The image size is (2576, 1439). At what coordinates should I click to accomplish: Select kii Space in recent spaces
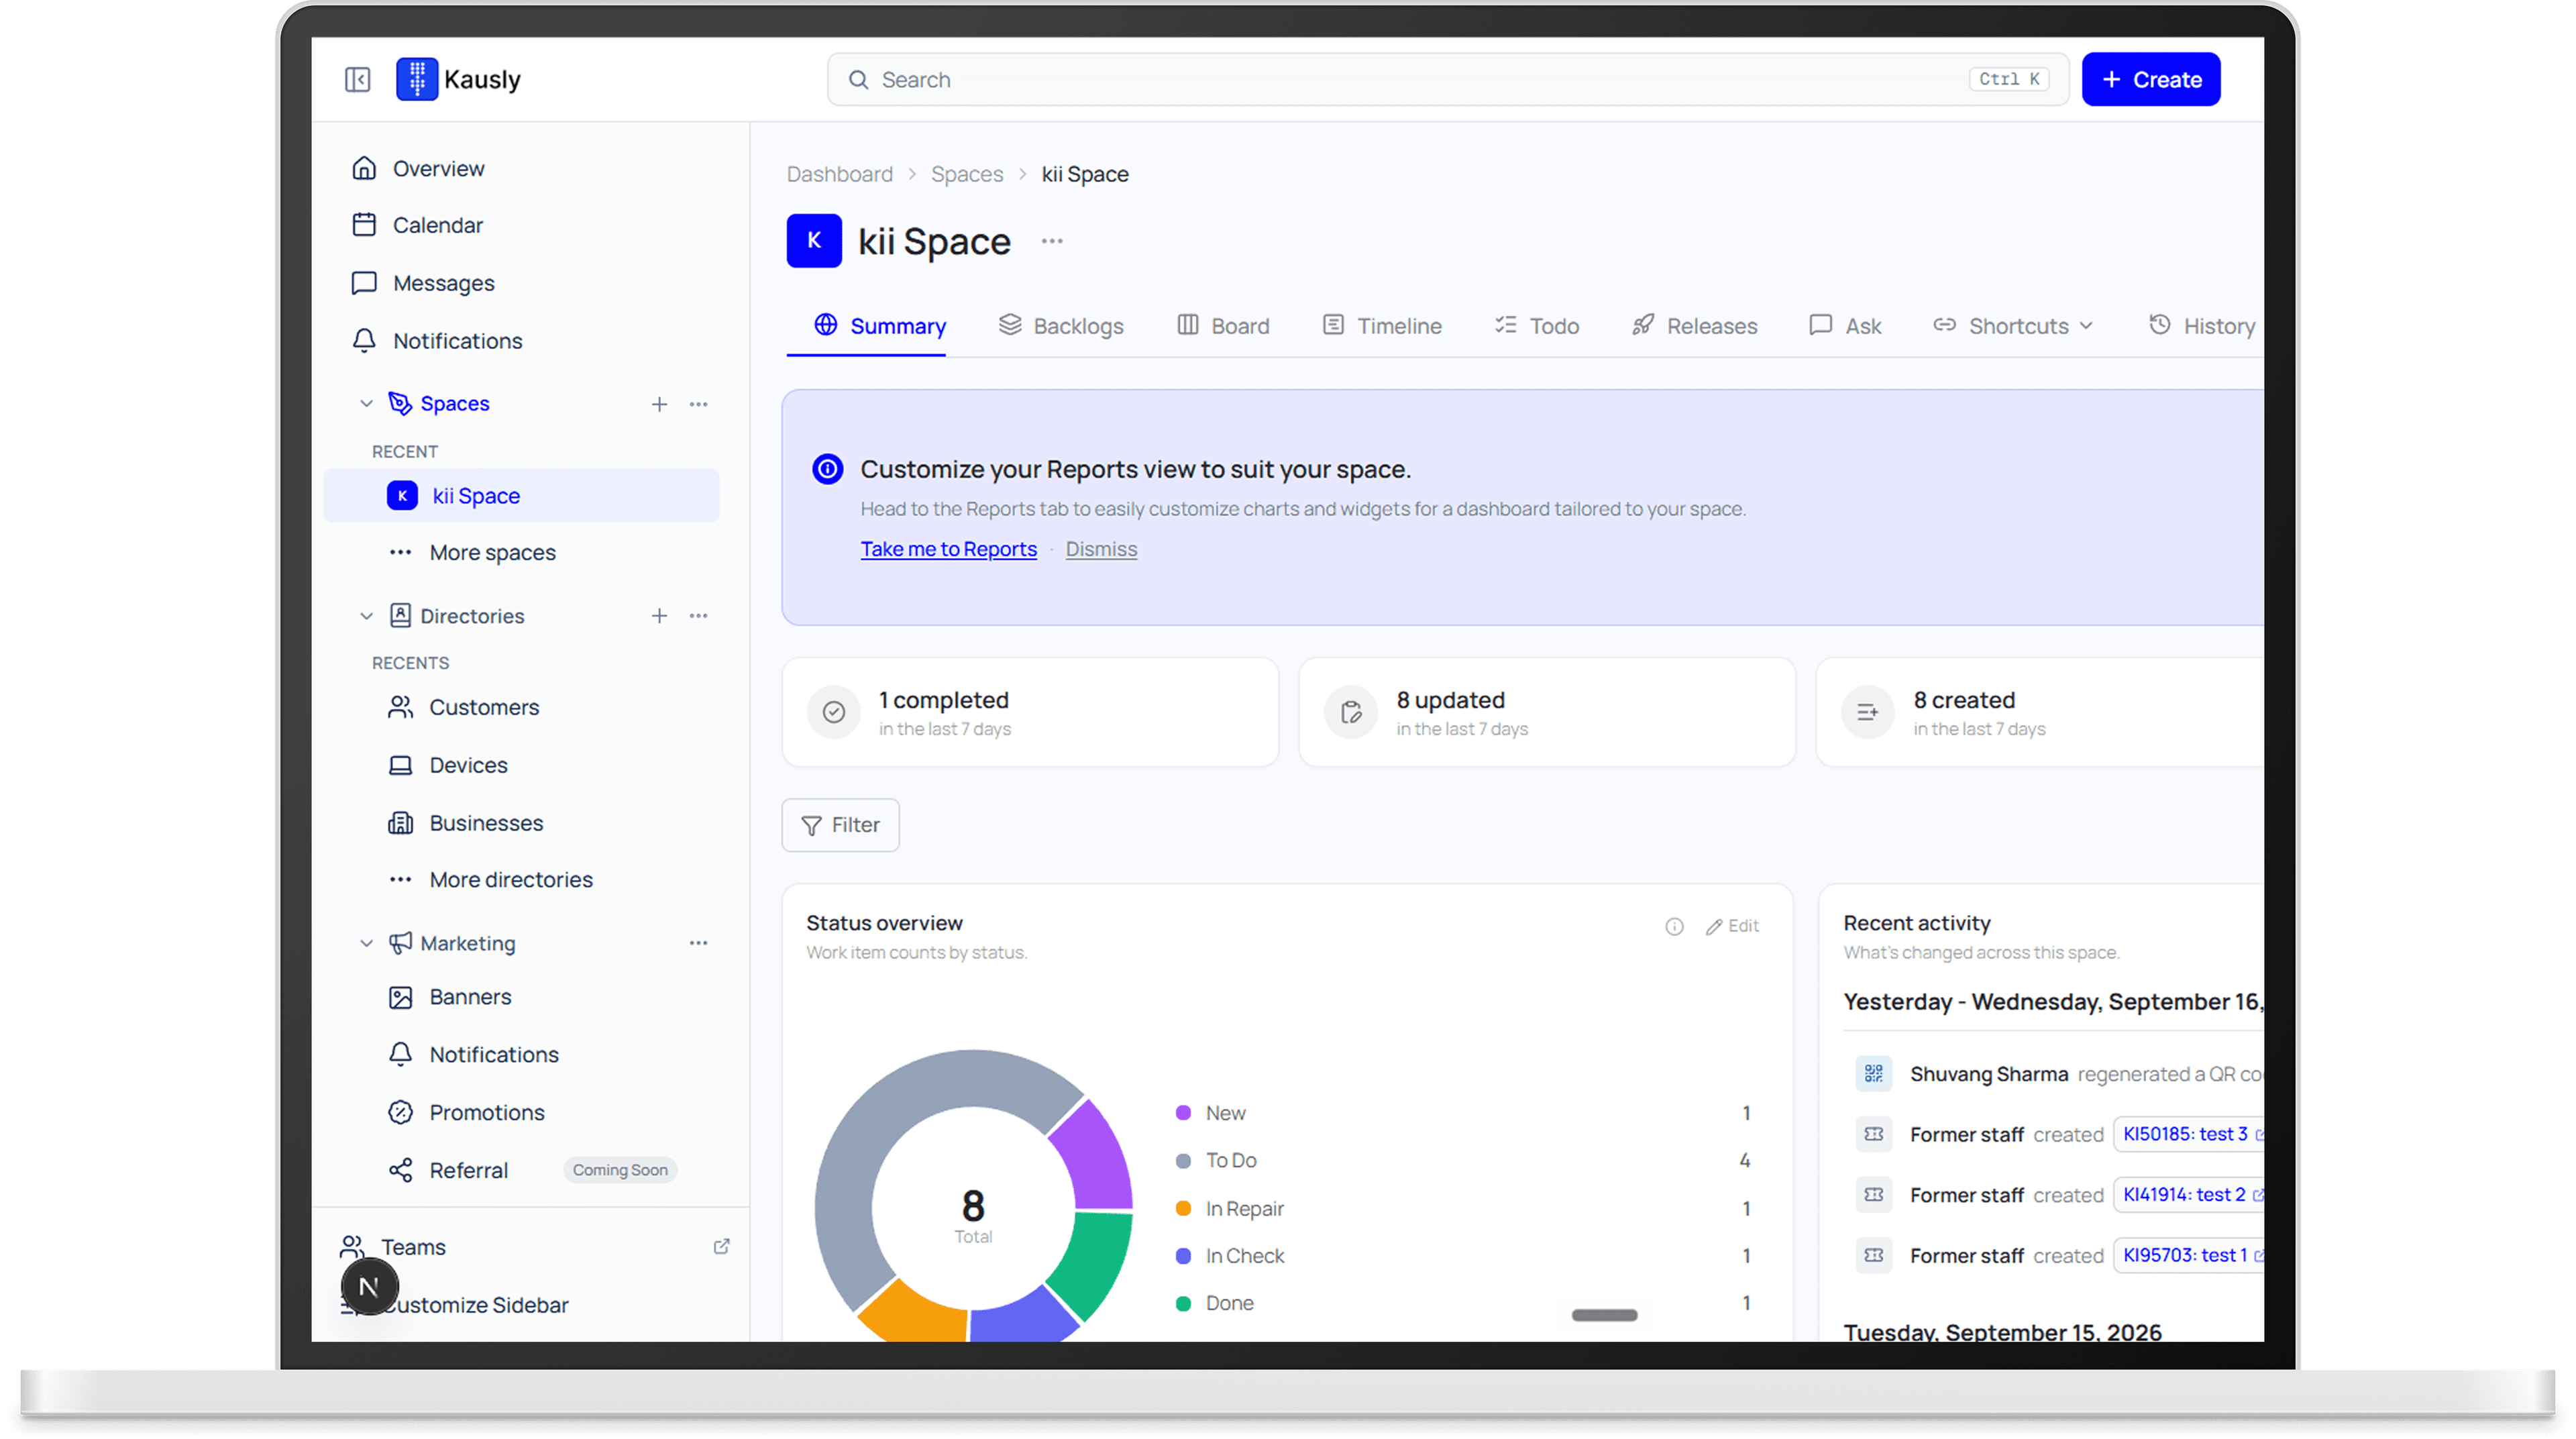(x=521, y=496)
